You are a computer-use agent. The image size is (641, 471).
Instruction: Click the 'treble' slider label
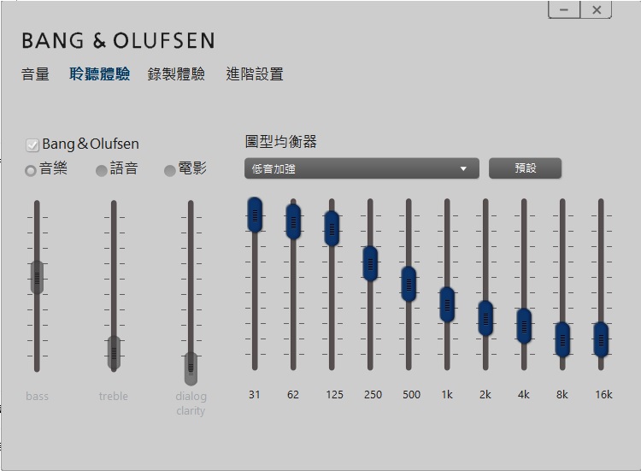pos(113,396)
